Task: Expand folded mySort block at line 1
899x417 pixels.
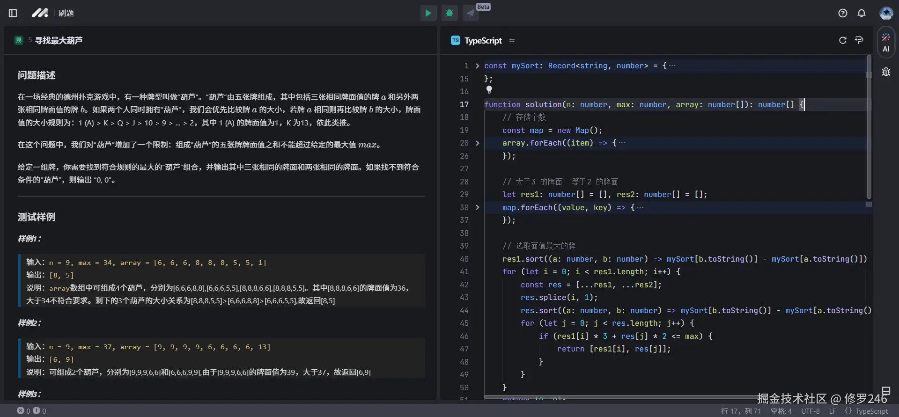Action: [477, 66]
